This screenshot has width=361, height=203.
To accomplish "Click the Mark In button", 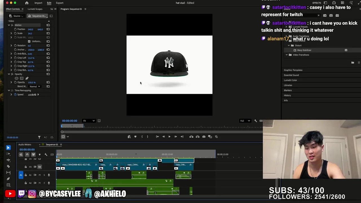I will click(142, 137).
